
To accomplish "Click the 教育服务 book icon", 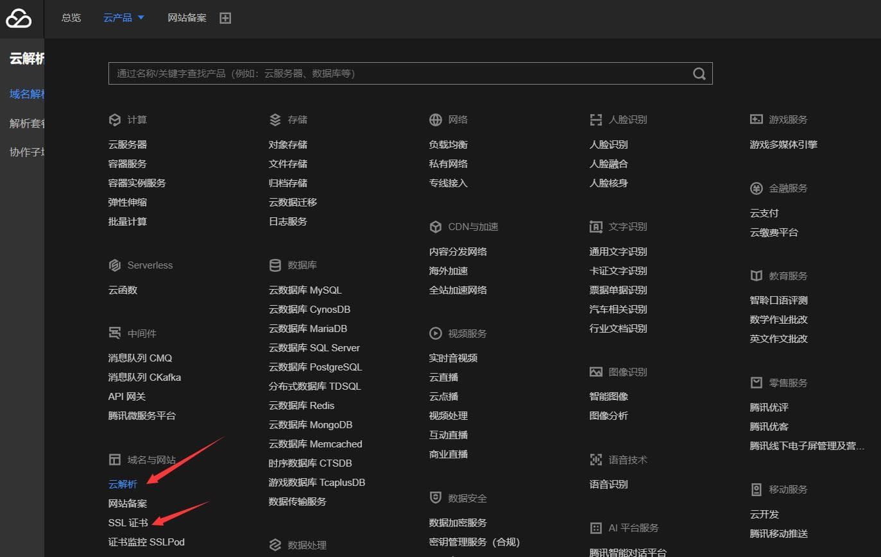I will click(757, 276).
